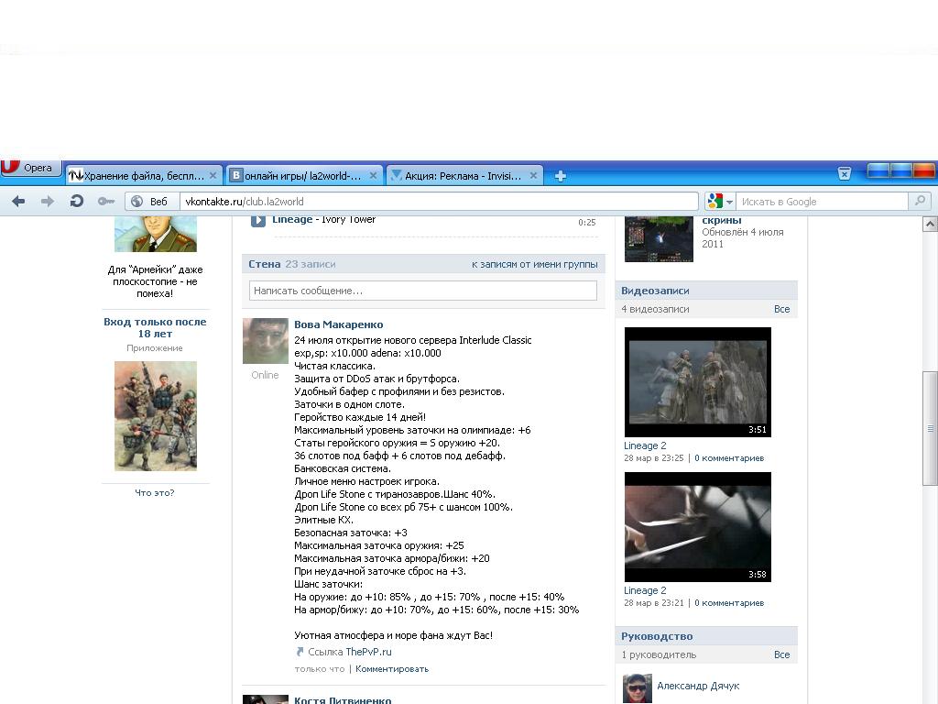Focus the Искать в Google search field
The width and height of the screenshot is (938, 704).
[822, 201]
